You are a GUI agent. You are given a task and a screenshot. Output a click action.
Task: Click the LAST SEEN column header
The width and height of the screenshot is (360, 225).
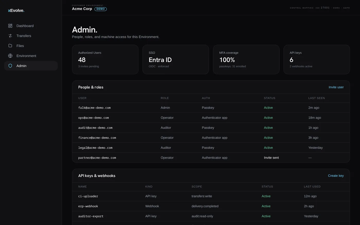317,98
